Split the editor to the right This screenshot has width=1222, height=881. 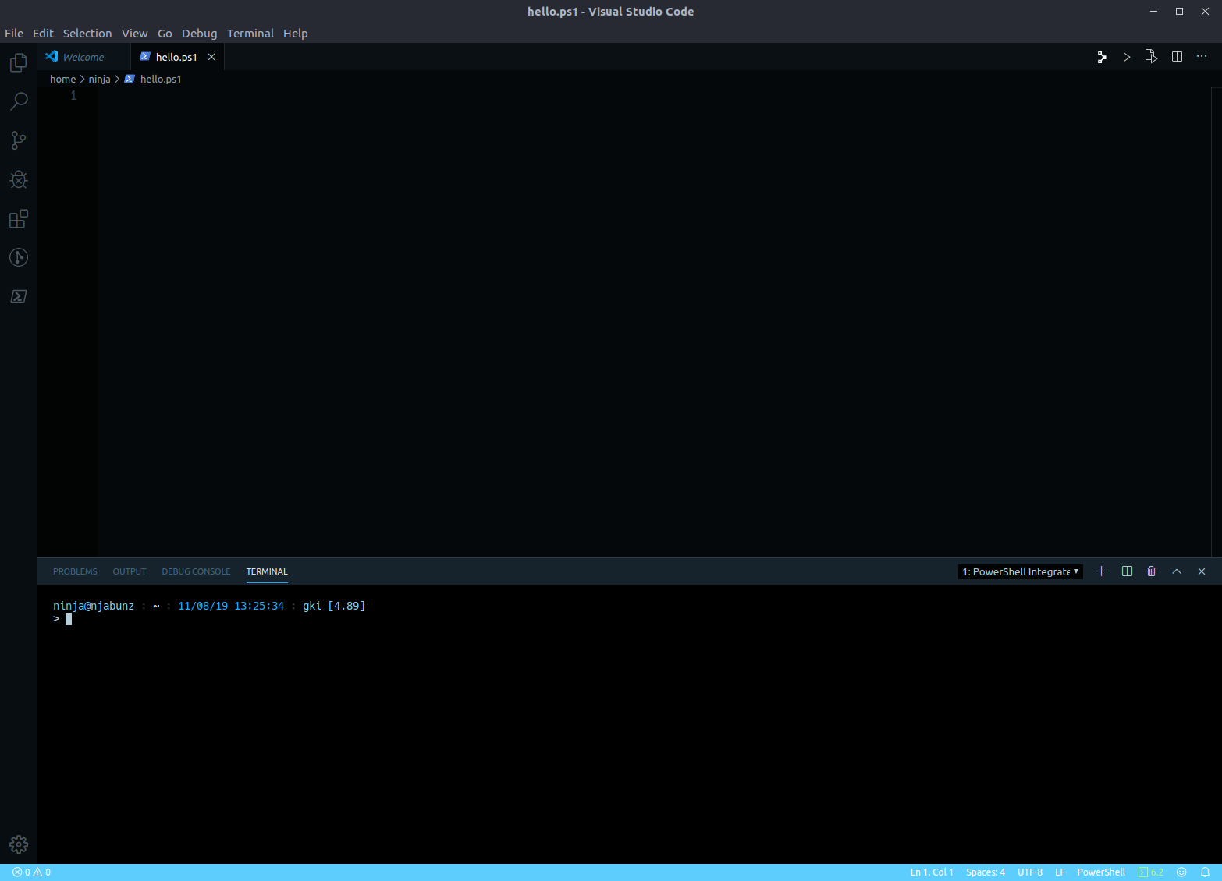1177,57
